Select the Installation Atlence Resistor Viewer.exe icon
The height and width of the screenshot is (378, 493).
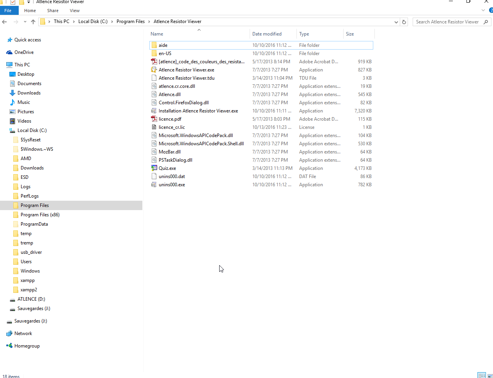coord(154,111)
